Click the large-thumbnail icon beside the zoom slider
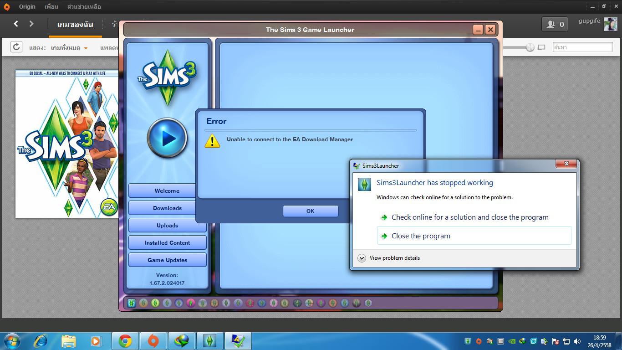The image size is (622, 350). 541,47
